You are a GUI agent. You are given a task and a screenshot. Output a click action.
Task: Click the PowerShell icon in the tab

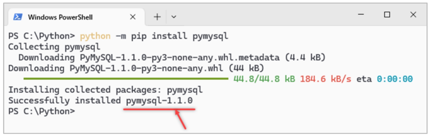pos(18,17)
